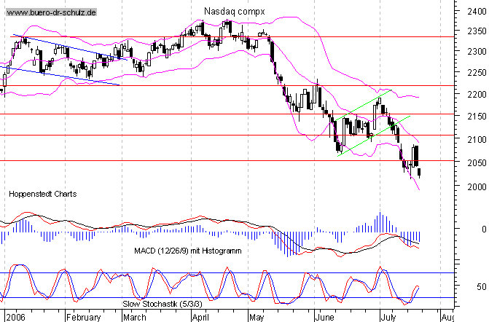The height and width of the screenshot is (322, 489).
Task: Select the 'Nasdaq compx' chart title
Action: 235,12
